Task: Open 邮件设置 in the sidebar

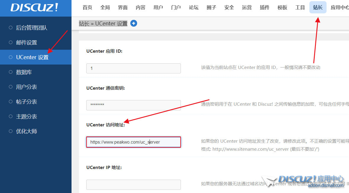Action: (27, 43)
